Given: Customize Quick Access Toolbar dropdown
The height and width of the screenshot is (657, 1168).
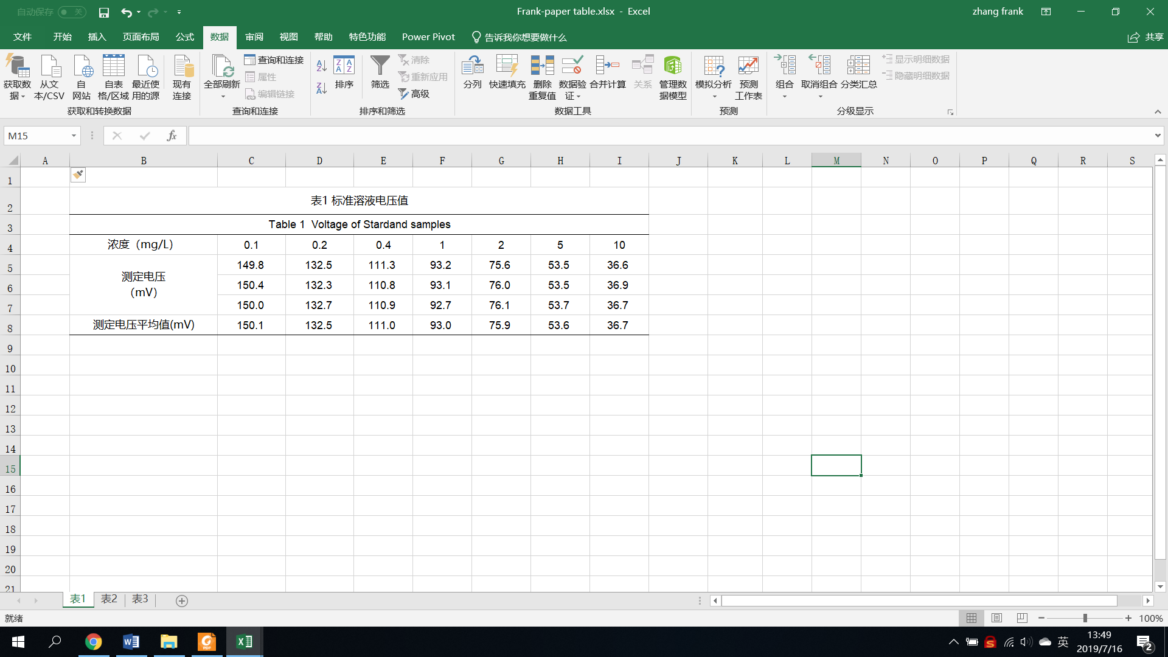Looking at the screenshot, I should (179, 12).
